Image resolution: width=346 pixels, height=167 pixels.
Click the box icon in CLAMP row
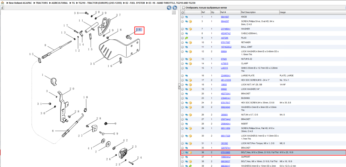click(x=190, y=64)
